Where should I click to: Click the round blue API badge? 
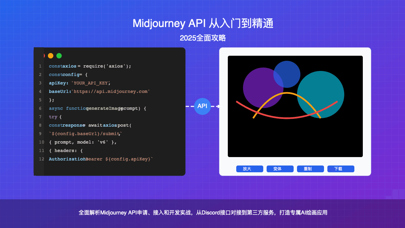(202, 106)
